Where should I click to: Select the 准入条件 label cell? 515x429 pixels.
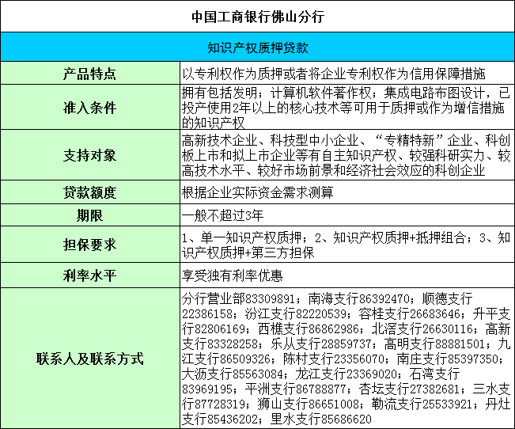(90, 107)
